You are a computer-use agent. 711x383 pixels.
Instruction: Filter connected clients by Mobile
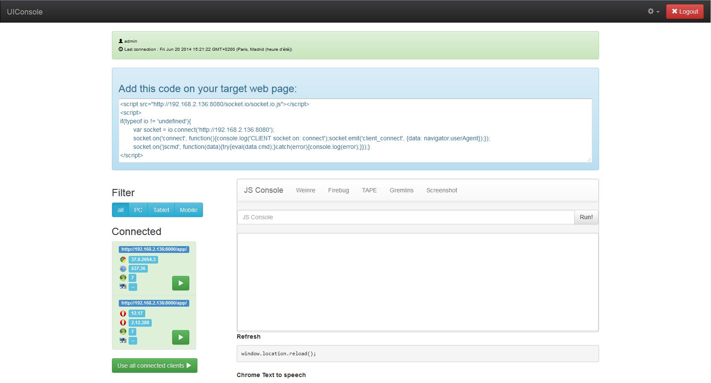188,210
